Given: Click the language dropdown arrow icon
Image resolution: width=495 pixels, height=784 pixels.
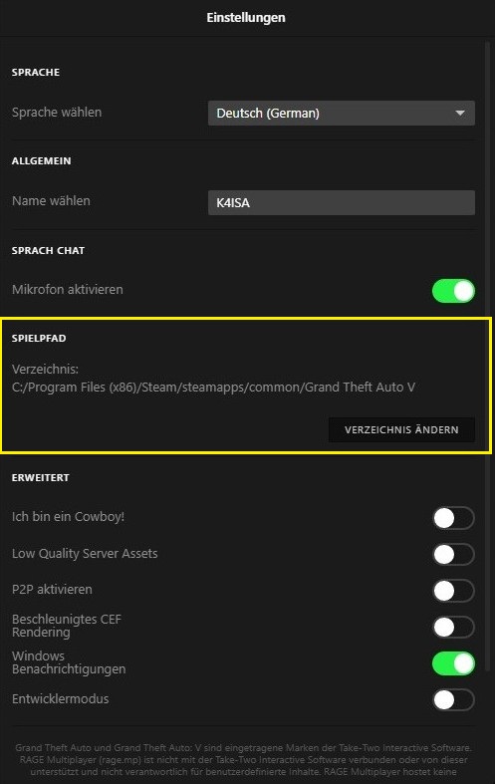Looking at the screenshot, I should pyautogui.click(x=460, y=113).
